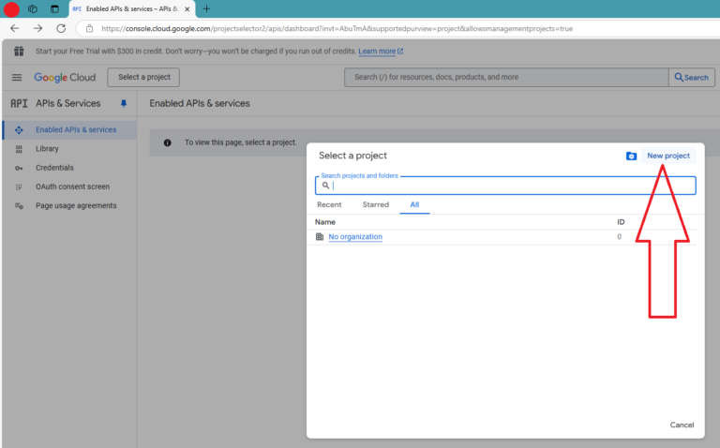Select the All tab
Screen dimensions: 720x448
414,204
